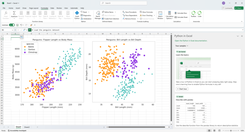Click Show Formulas
Screen dimensions: 245x132
(x=147, y=12)
